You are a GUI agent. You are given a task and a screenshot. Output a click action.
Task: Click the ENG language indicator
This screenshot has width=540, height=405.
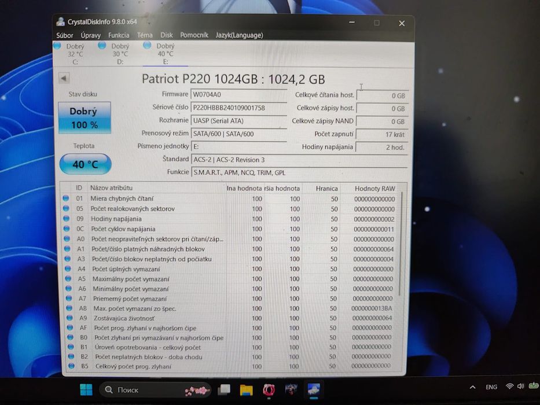pyautogui.click(x=491, y=387)
